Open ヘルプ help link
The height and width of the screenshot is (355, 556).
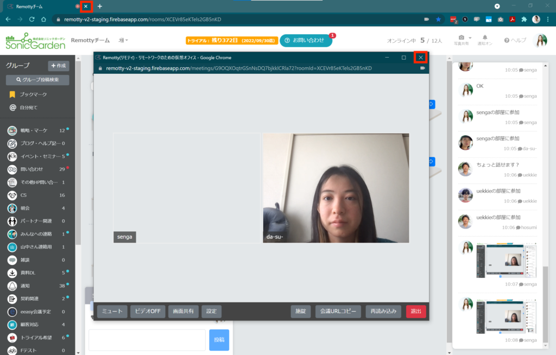[515, 40]
